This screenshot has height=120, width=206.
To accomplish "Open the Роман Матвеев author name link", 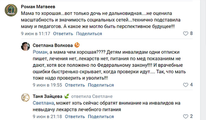I will click(38, 6).
